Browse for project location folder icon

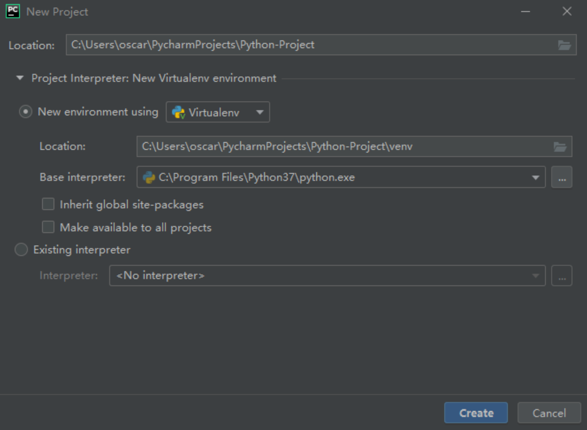tap(565, 45)
